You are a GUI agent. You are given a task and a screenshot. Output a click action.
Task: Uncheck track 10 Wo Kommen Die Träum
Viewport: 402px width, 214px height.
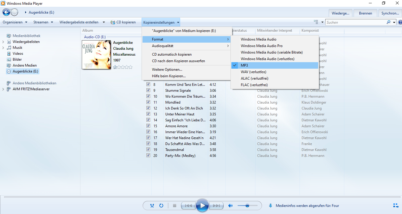point(148,96)
